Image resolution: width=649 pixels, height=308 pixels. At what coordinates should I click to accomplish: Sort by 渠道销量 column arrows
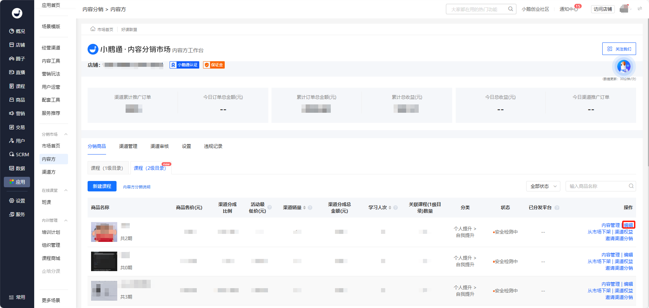click(x=304, y=208)
